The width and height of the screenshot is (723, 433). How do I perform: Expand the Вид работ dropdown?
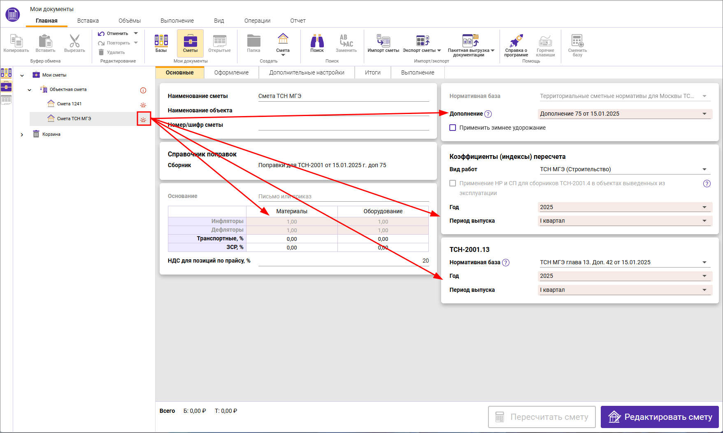pos(625,170)
